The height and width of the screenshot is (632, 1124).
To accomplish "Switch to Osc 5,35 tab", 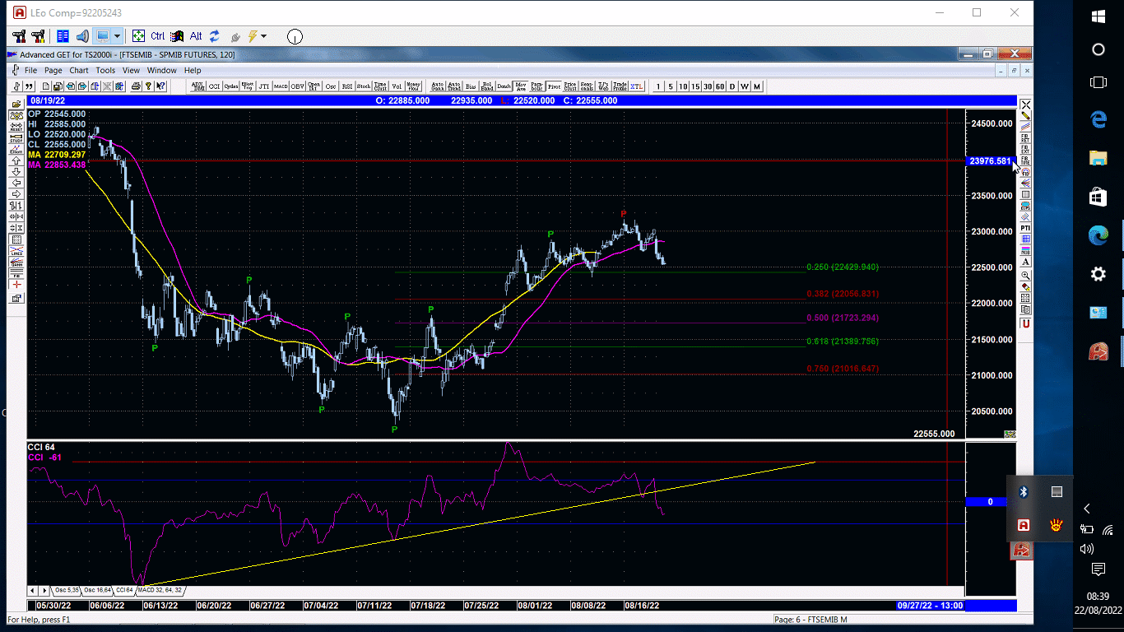I will [x=67, y=590].
